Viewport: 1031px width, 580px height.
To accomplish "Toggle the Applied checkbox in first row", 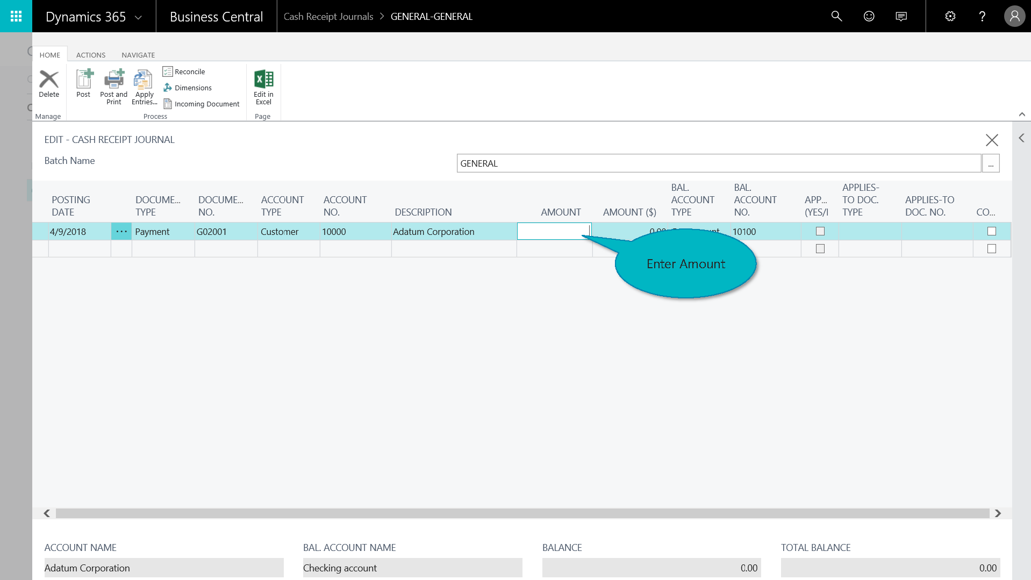I will tap(820, 231).
